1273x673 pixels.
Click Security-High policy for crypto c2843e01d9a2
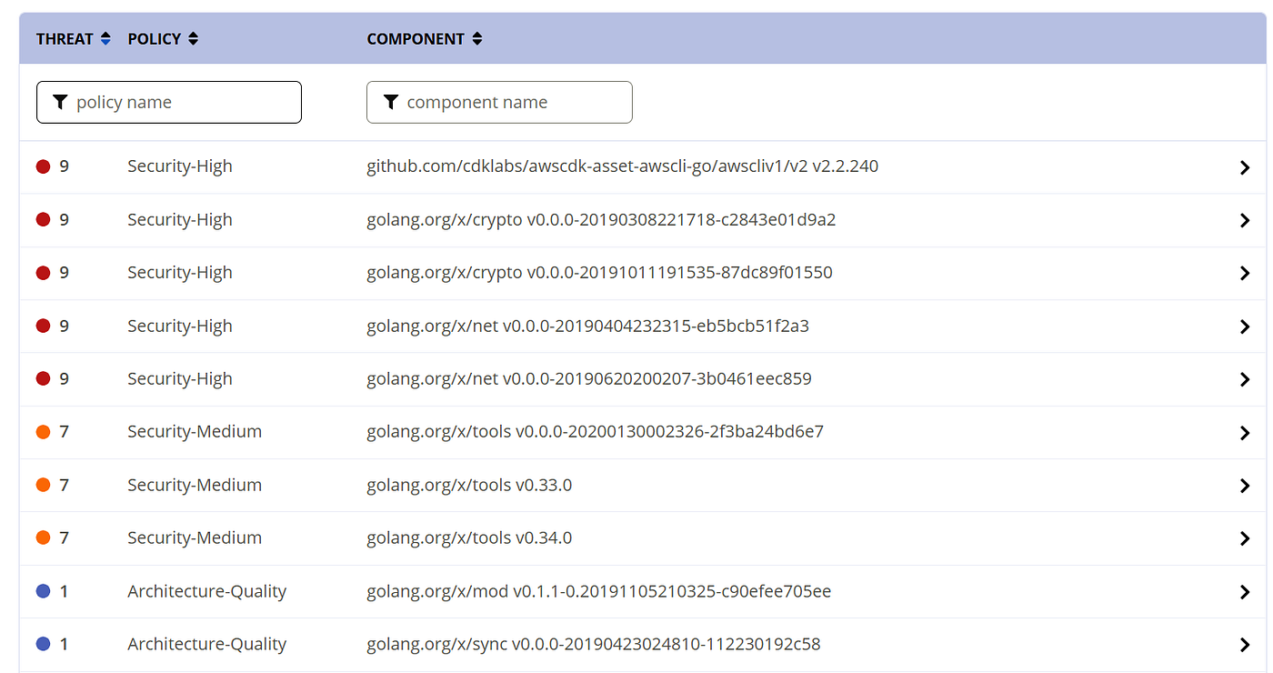pos(180,219)
